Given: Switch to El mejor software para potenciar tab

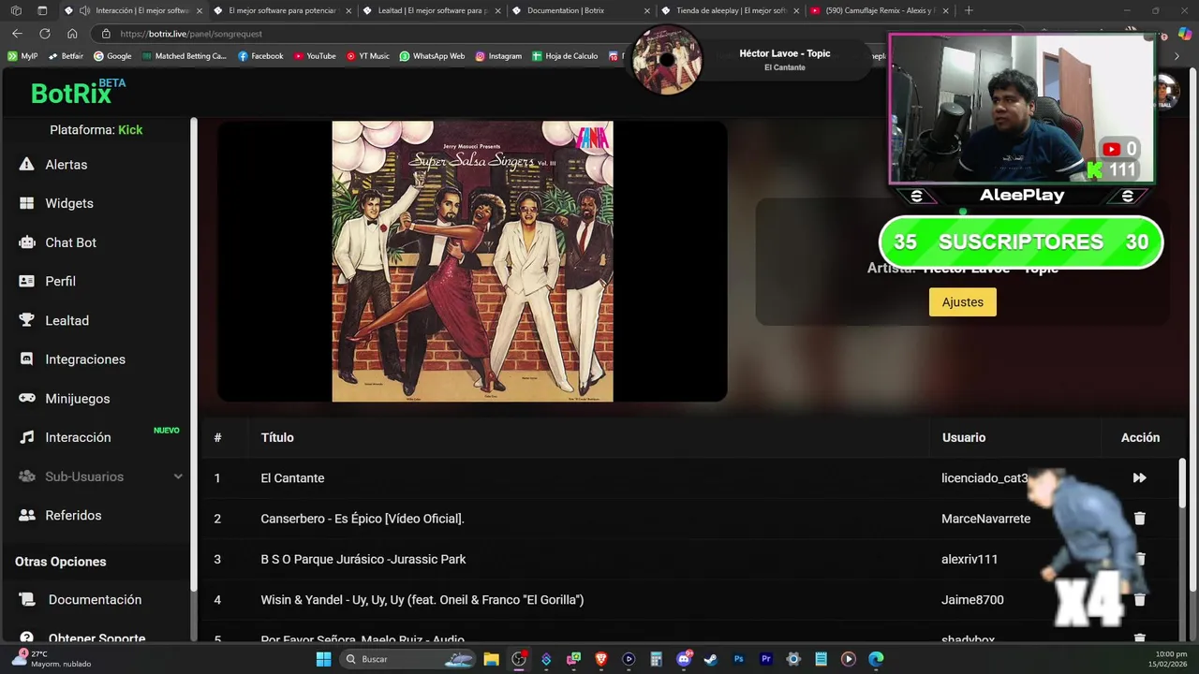Looking at the screenshot, I should pyautogui.click(x=281, y=10).
